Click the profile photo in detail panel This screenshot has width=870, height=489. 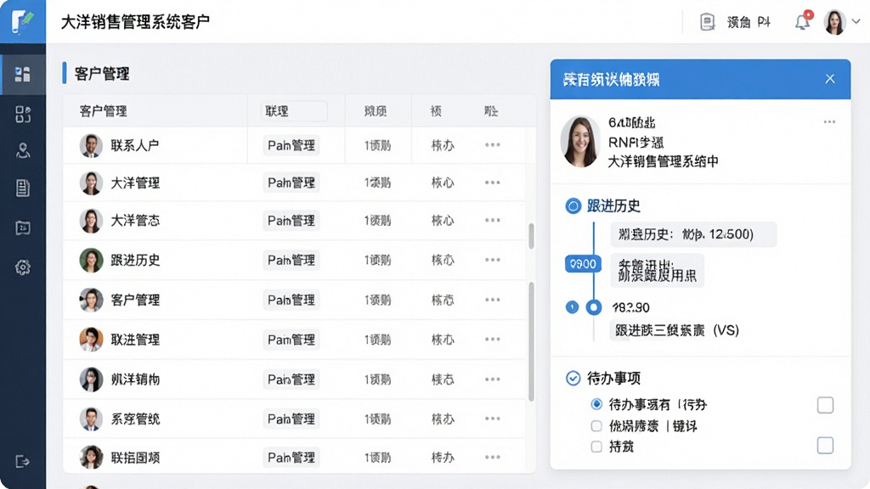(580, 142)
